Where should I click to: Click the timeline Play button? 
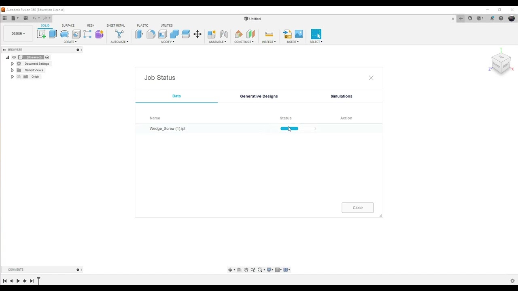pos(18,281)
